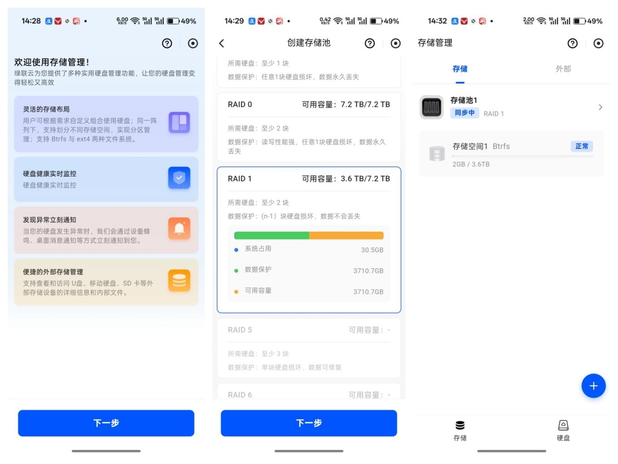Select the RAID 0 option card

click(309, 127)
